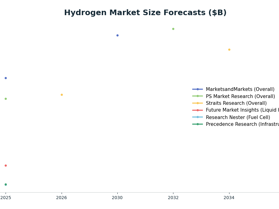
Task: Click the 2025 x-axis label
Action: (6, 198)
